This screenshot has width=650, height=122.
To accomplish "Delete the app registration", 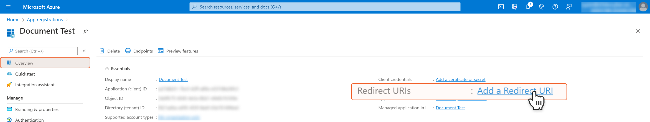I will coord(110,51).
